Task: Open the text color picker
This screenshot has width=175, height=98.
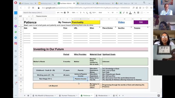Action: pyautogui.click(x=130, y=13)
